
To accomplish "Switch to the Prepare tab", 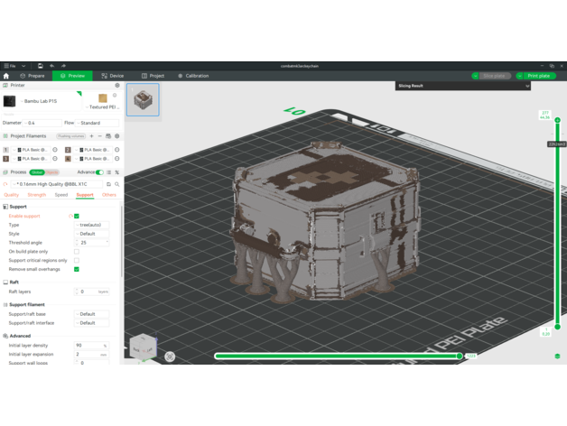I will point(33,76).
